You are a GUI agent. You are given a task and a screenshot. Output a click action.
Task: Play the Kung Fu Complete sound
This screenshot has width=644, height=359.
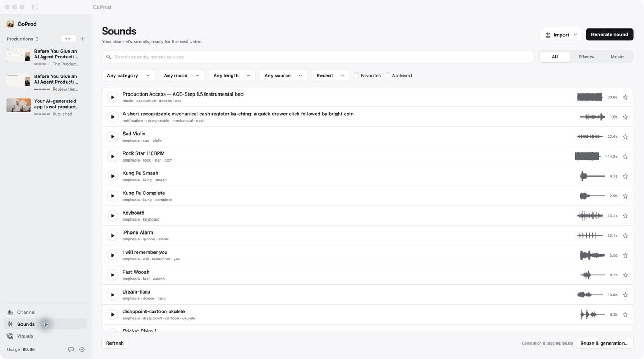(x=112, y=196)
